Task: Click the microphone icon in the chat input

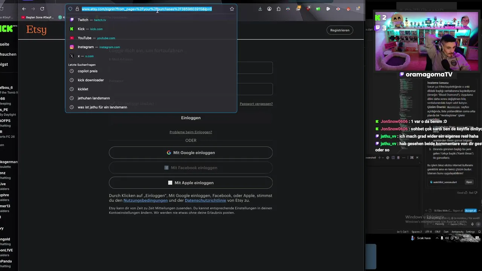Action: coord(472,224)
